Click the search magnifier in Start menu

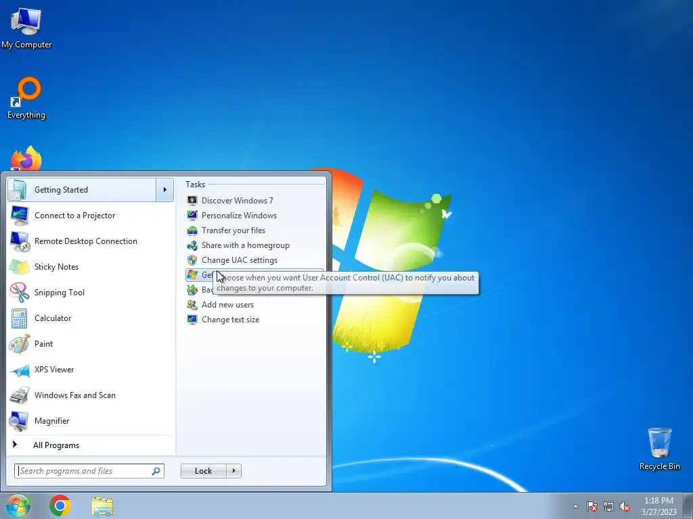click(156, 471)
